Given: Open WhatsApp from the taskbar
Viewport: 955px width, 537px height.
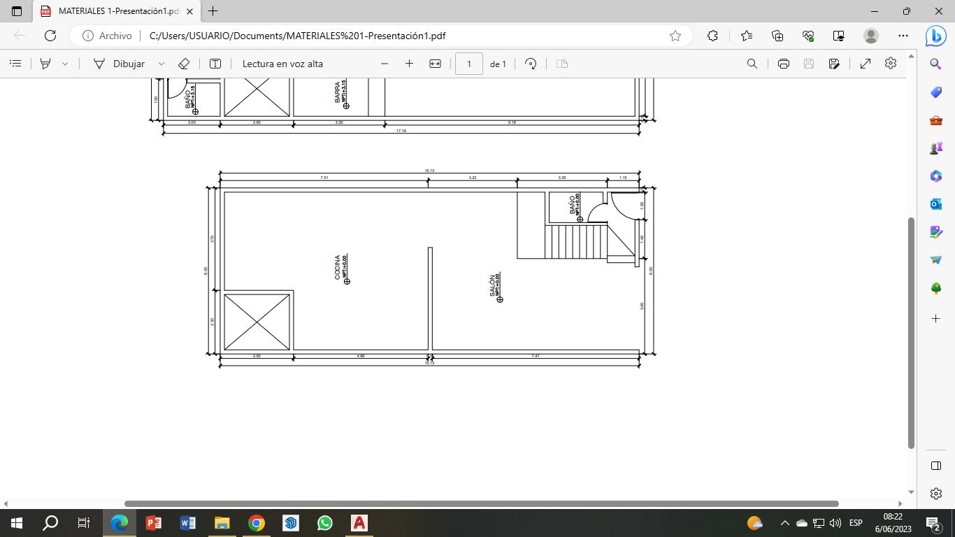Looking at the screenshot, I should point(325,523).
